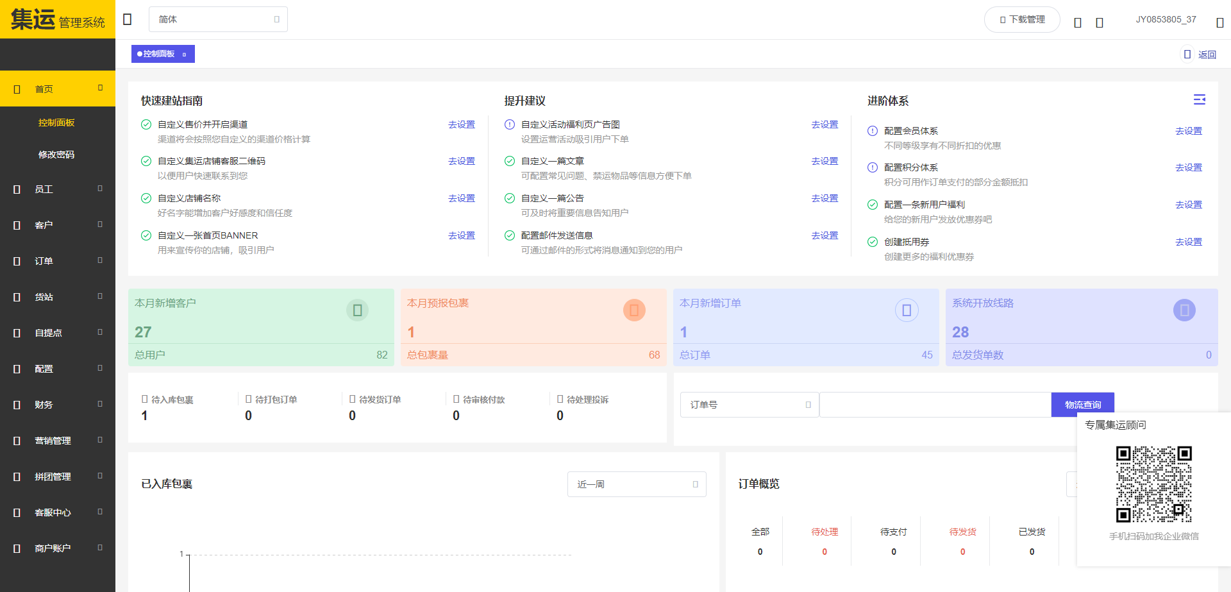This screenshot has height=592, width=1231.
Task: Click the orange icon in 本月预报包裹 card
Action: pyautogui.click(x=633, y=310)
